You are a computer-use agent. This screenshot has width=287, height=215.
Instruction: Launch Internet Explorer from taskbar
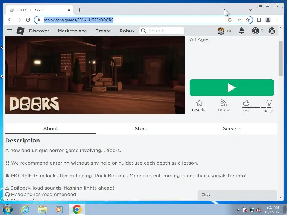(25, 209)
